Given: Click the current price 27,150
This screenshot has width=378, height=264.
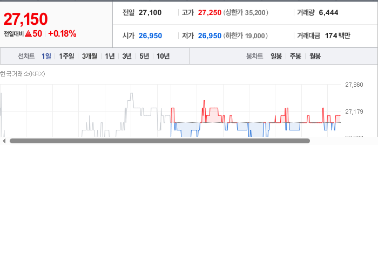Looking at the screenshot, I should [25, 19].
